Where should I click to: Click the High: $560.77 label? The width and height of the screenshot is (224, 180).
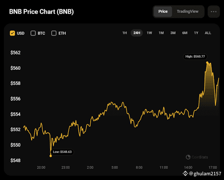coord(195,56)
